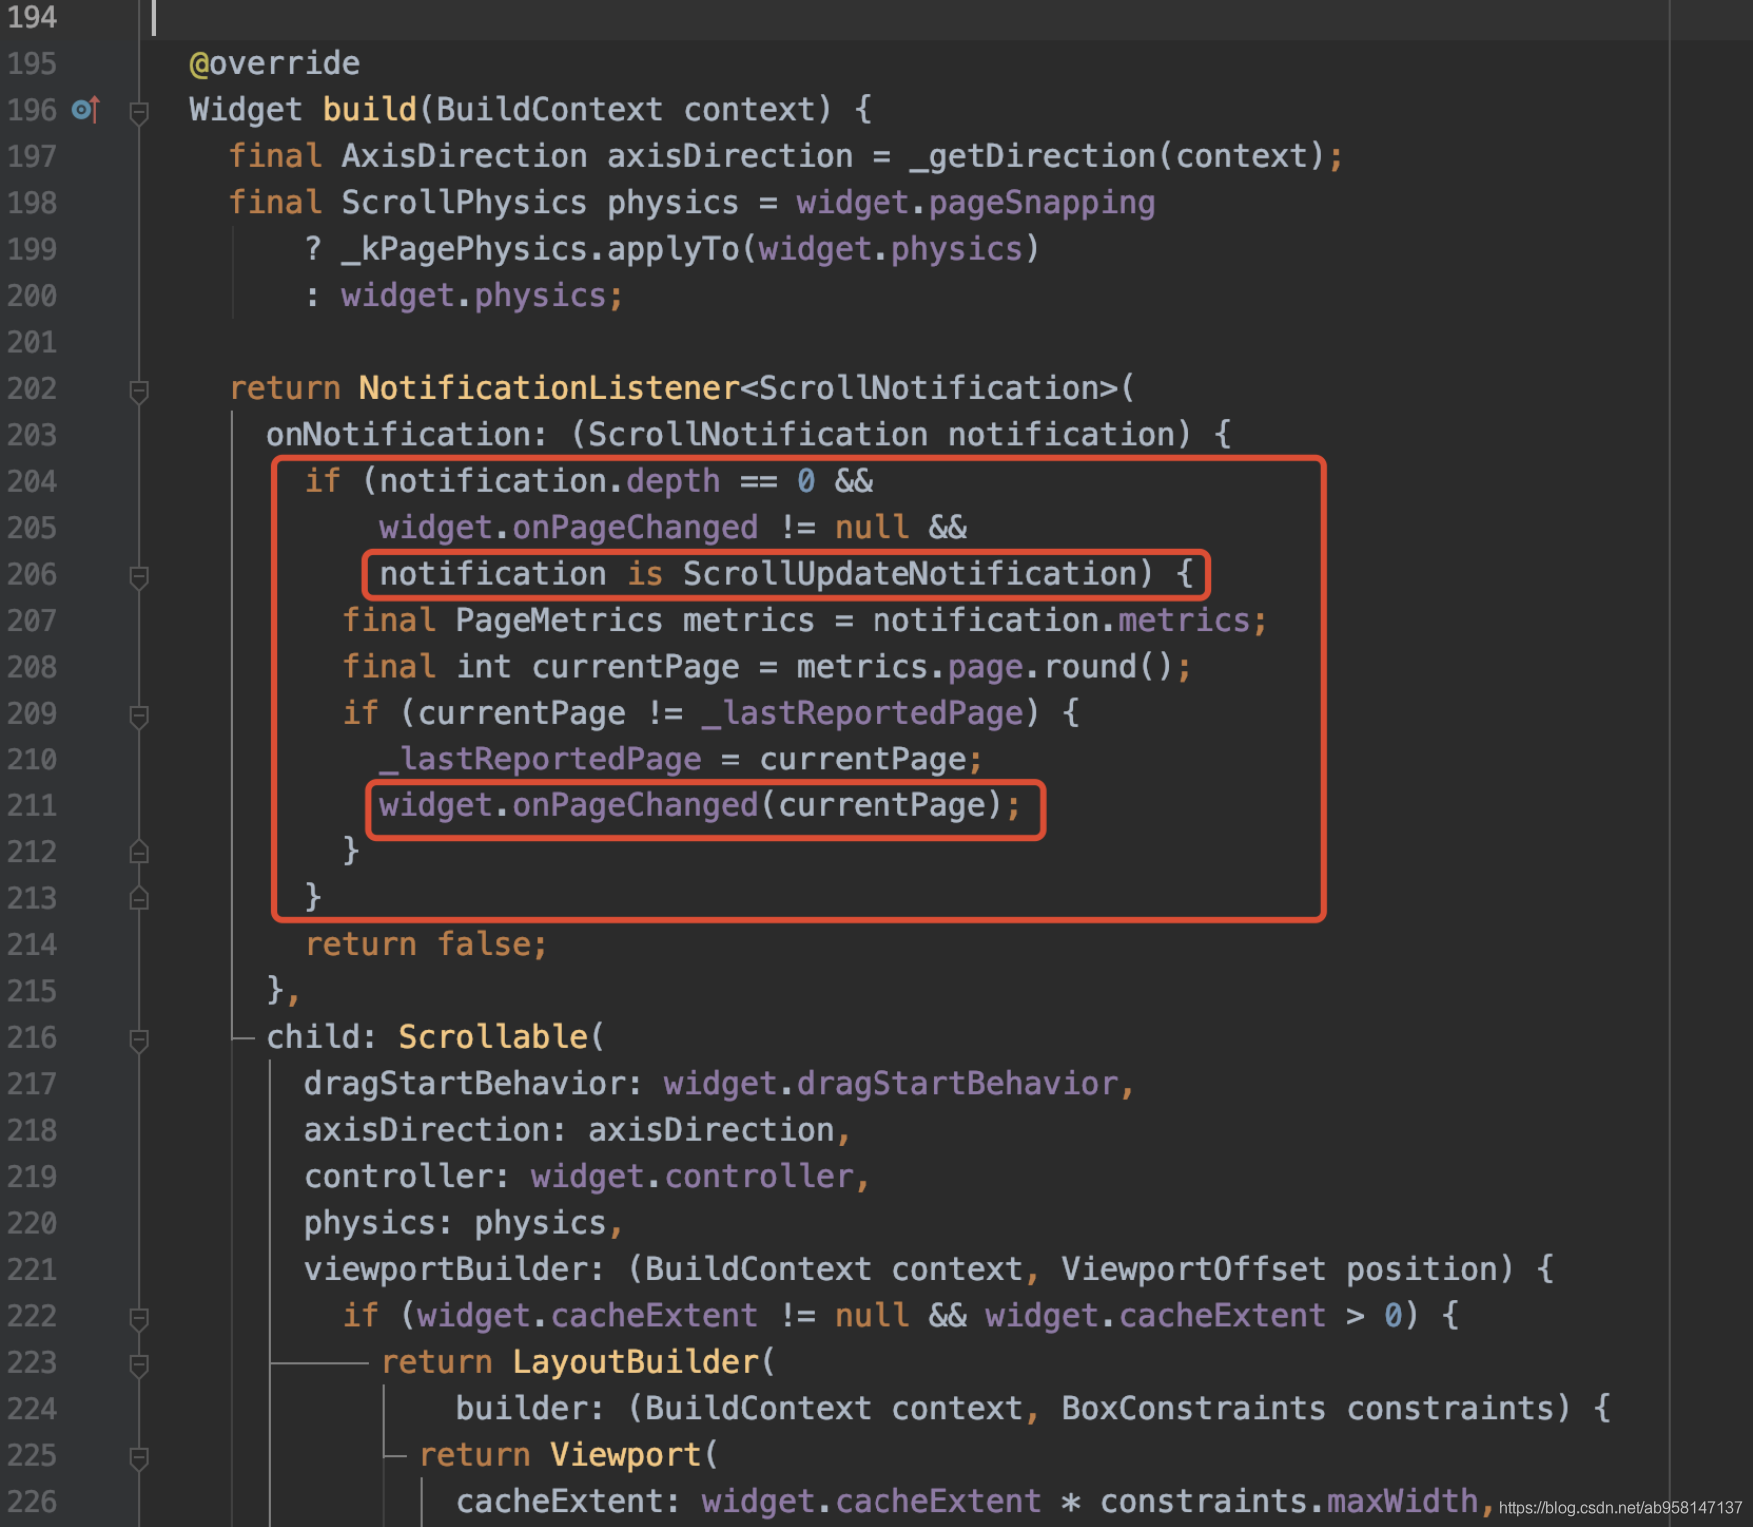1753x1527 pixels.
Task: Collapse the fold marker at line 202
Action: 139,391
